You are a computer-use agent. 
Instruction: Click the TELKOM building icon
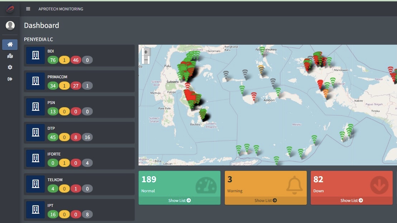(x=35, y=184)
